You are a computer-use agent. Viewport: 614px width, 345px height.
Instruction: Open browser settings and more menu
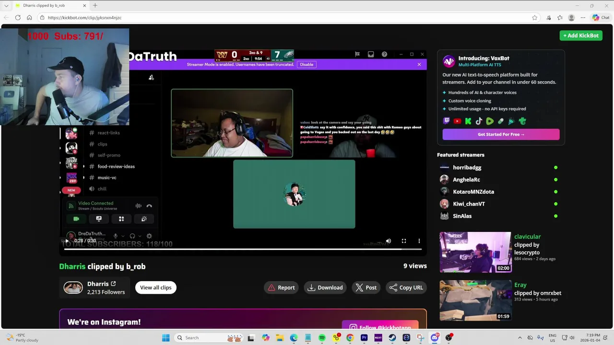pos(583,18)
